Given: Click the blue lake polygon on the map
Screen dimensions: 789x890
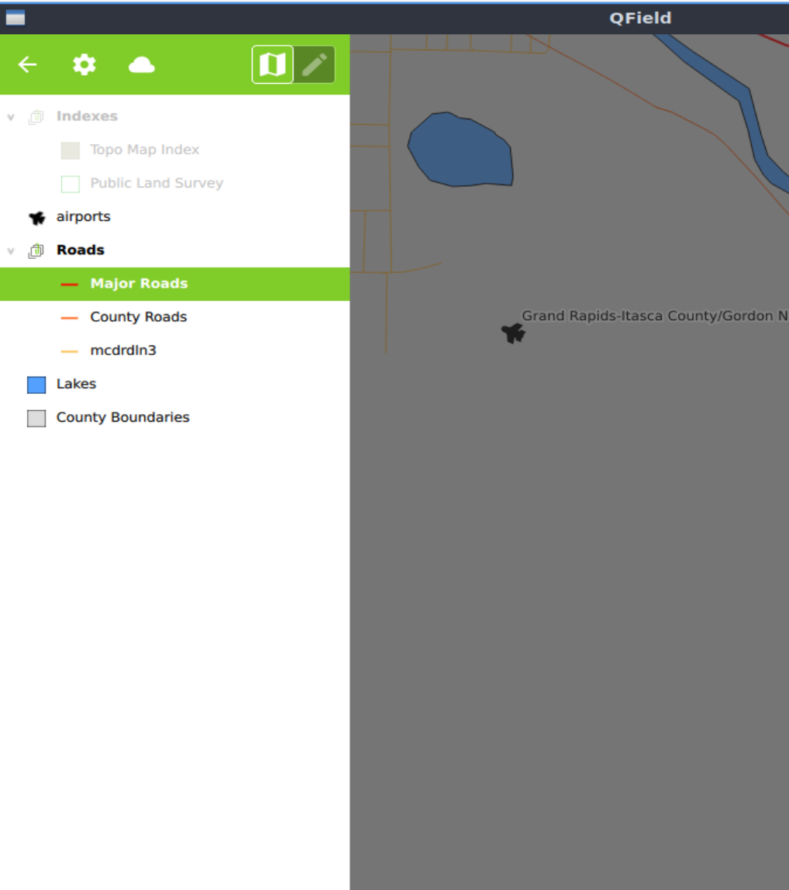Looking at the screenshot, I should click(461, 150).
